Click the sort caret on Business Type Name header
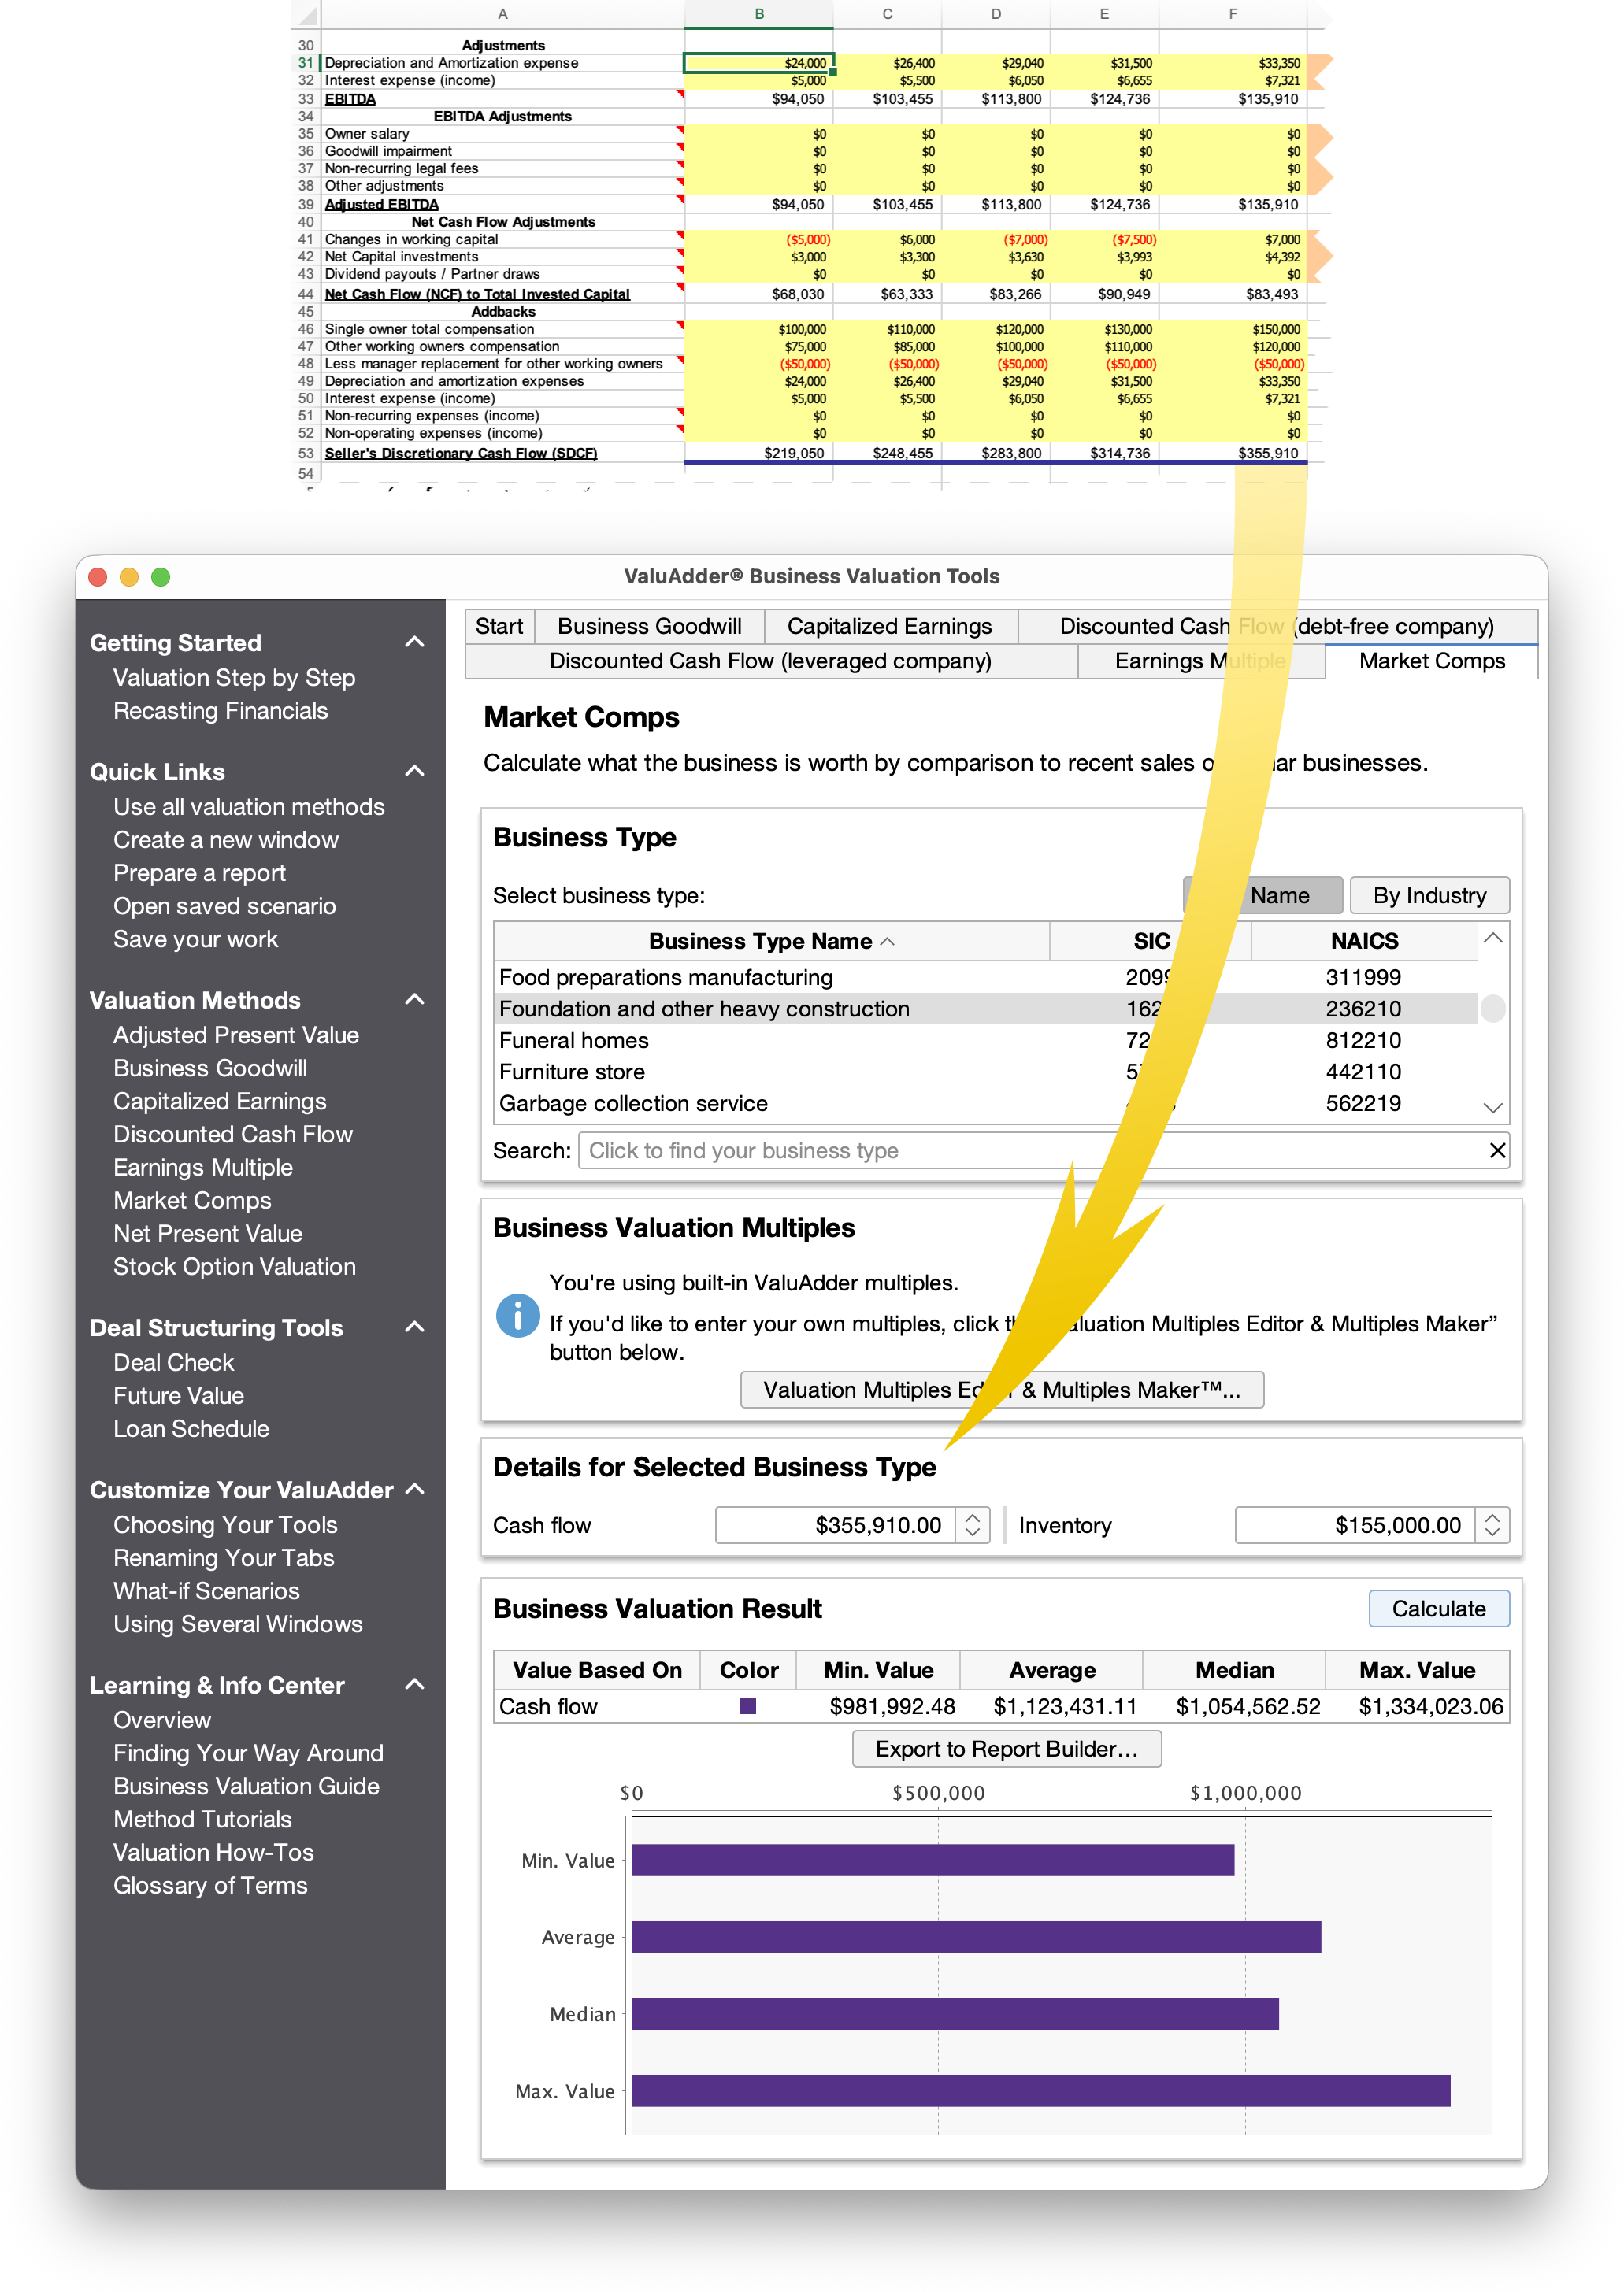Image resolution: width=1624 pixels, height=2292 pixels. point(888,941)
